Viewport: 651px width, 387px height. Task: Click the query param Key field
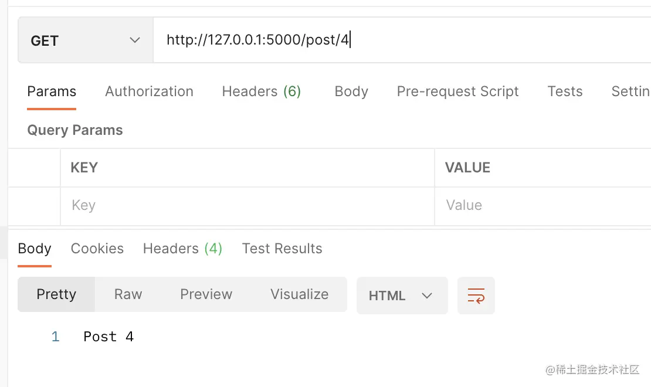point(246,206)
